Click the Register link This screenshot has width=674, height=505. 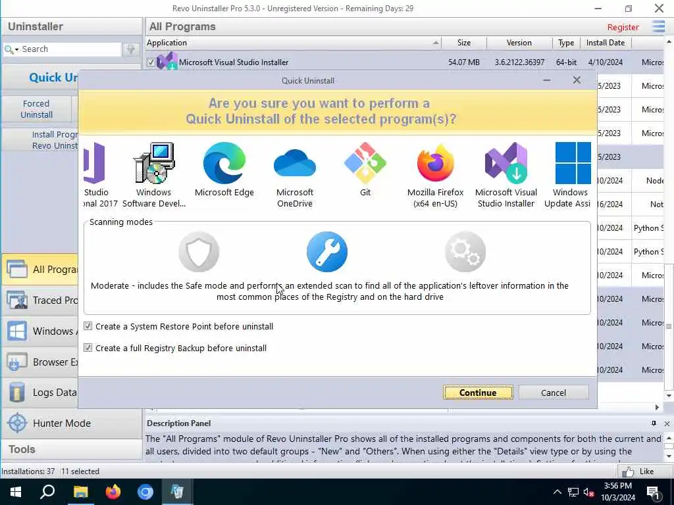pyautogui.click(x=623, y=27)
